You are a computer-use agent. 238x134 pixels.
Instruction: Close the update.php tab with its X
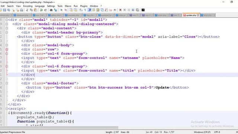pyautogui.click(x=198, y=15)
